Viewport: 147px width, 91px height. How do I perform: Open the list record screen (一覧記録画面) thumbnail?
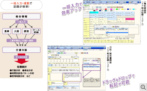pos(112,22)
